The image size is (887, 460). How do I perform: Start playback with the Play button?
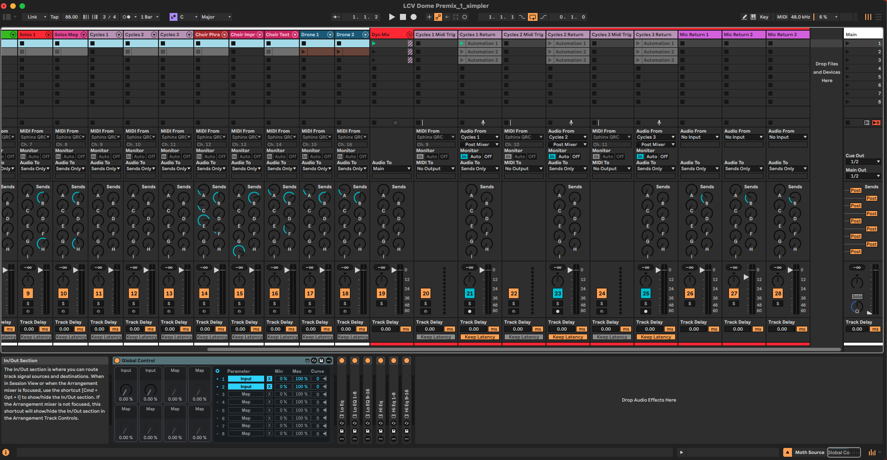[392, 17]
